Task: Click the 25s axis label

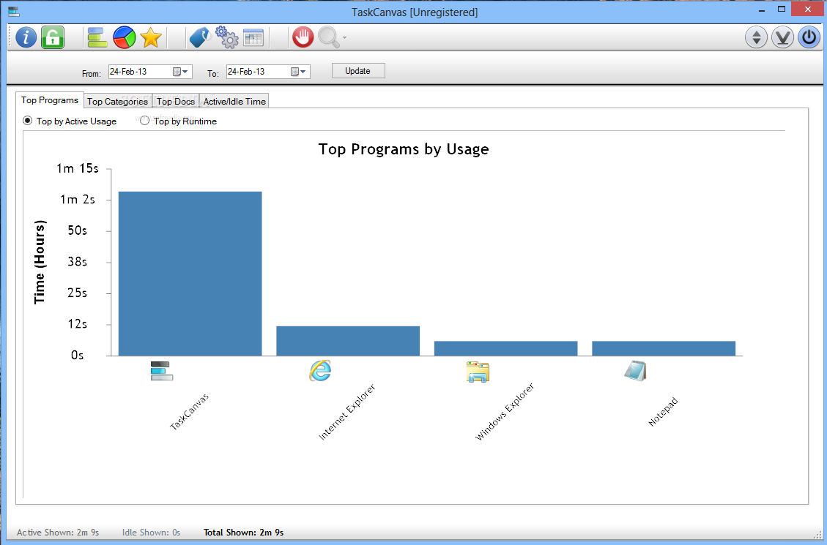Action: click(78, 293)
